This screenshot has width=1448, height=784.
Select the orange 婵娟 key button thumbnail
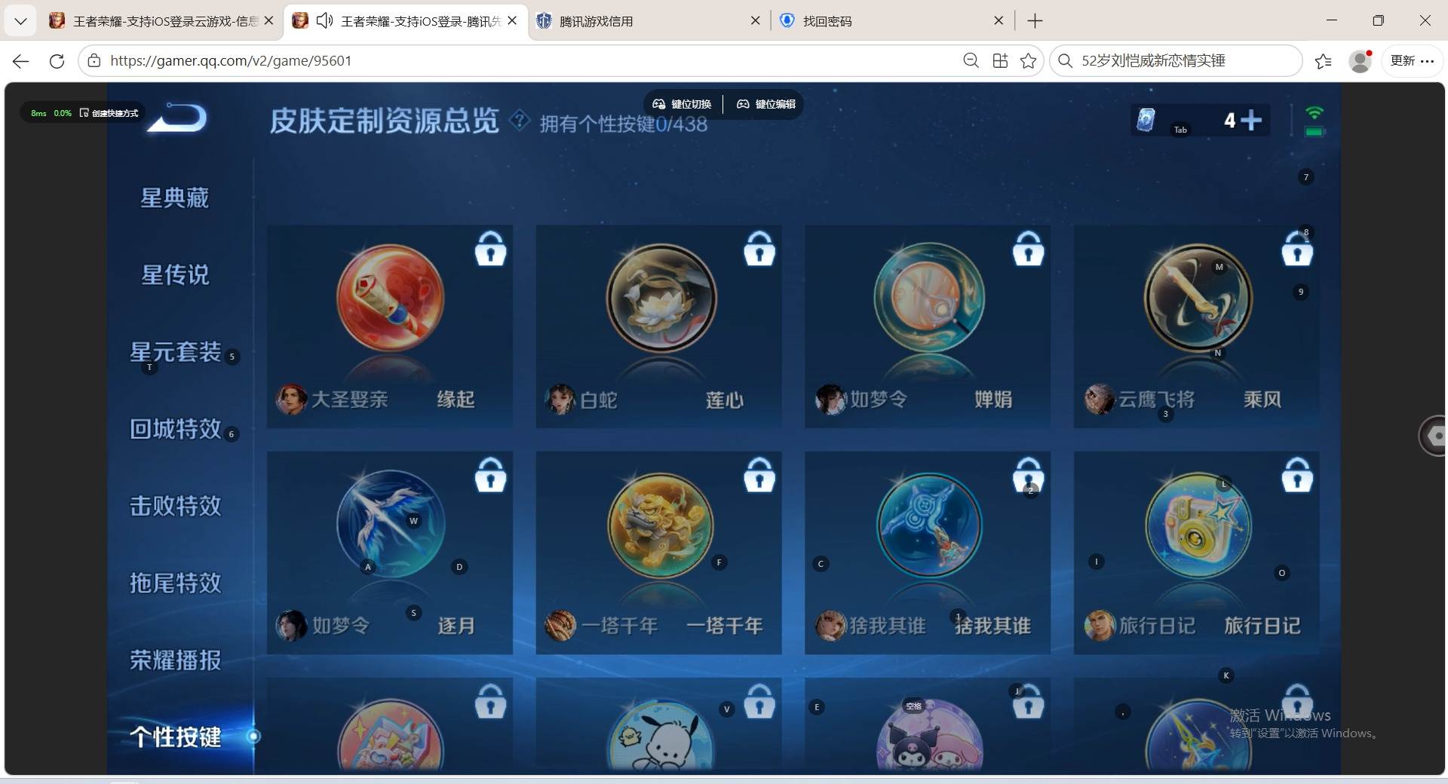[929, 298]
